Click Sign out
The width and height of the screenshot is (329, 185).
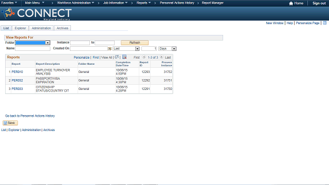coord(319,4)
